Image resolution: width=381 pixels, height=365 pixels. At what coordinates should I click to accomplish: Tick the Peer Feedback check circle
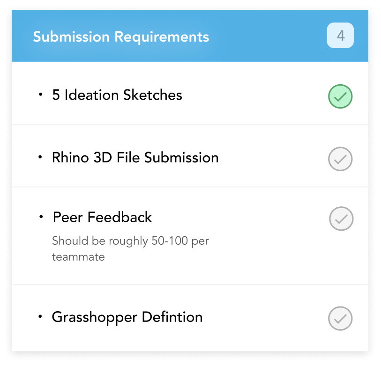[x=341, y=219]
